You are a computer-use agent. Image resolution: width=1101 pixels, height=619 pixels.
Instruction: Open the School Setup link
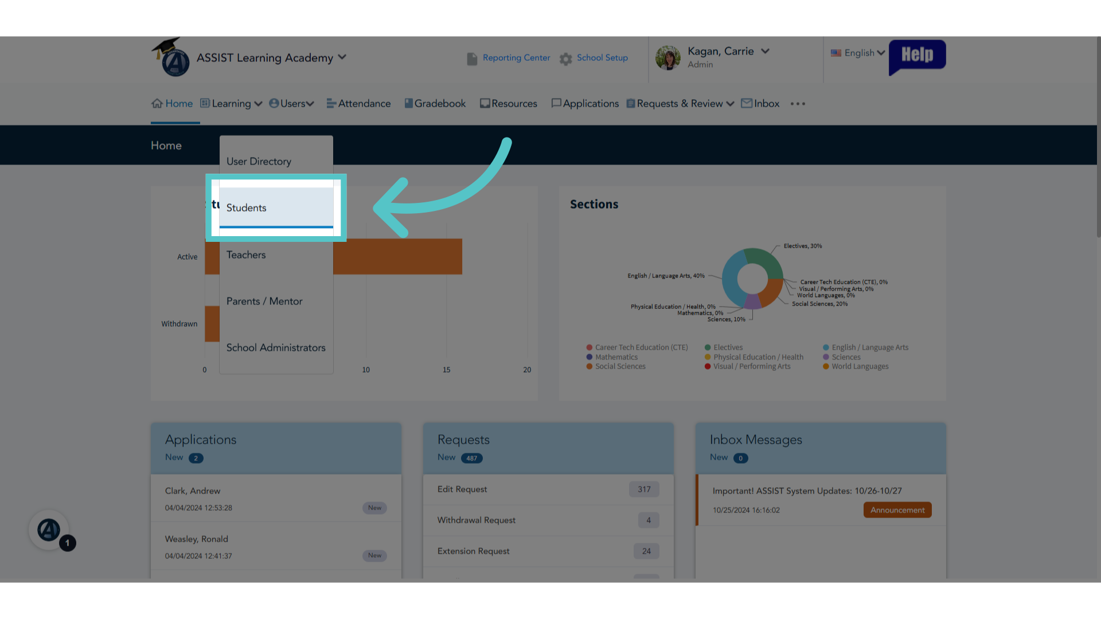coord(602,58)
